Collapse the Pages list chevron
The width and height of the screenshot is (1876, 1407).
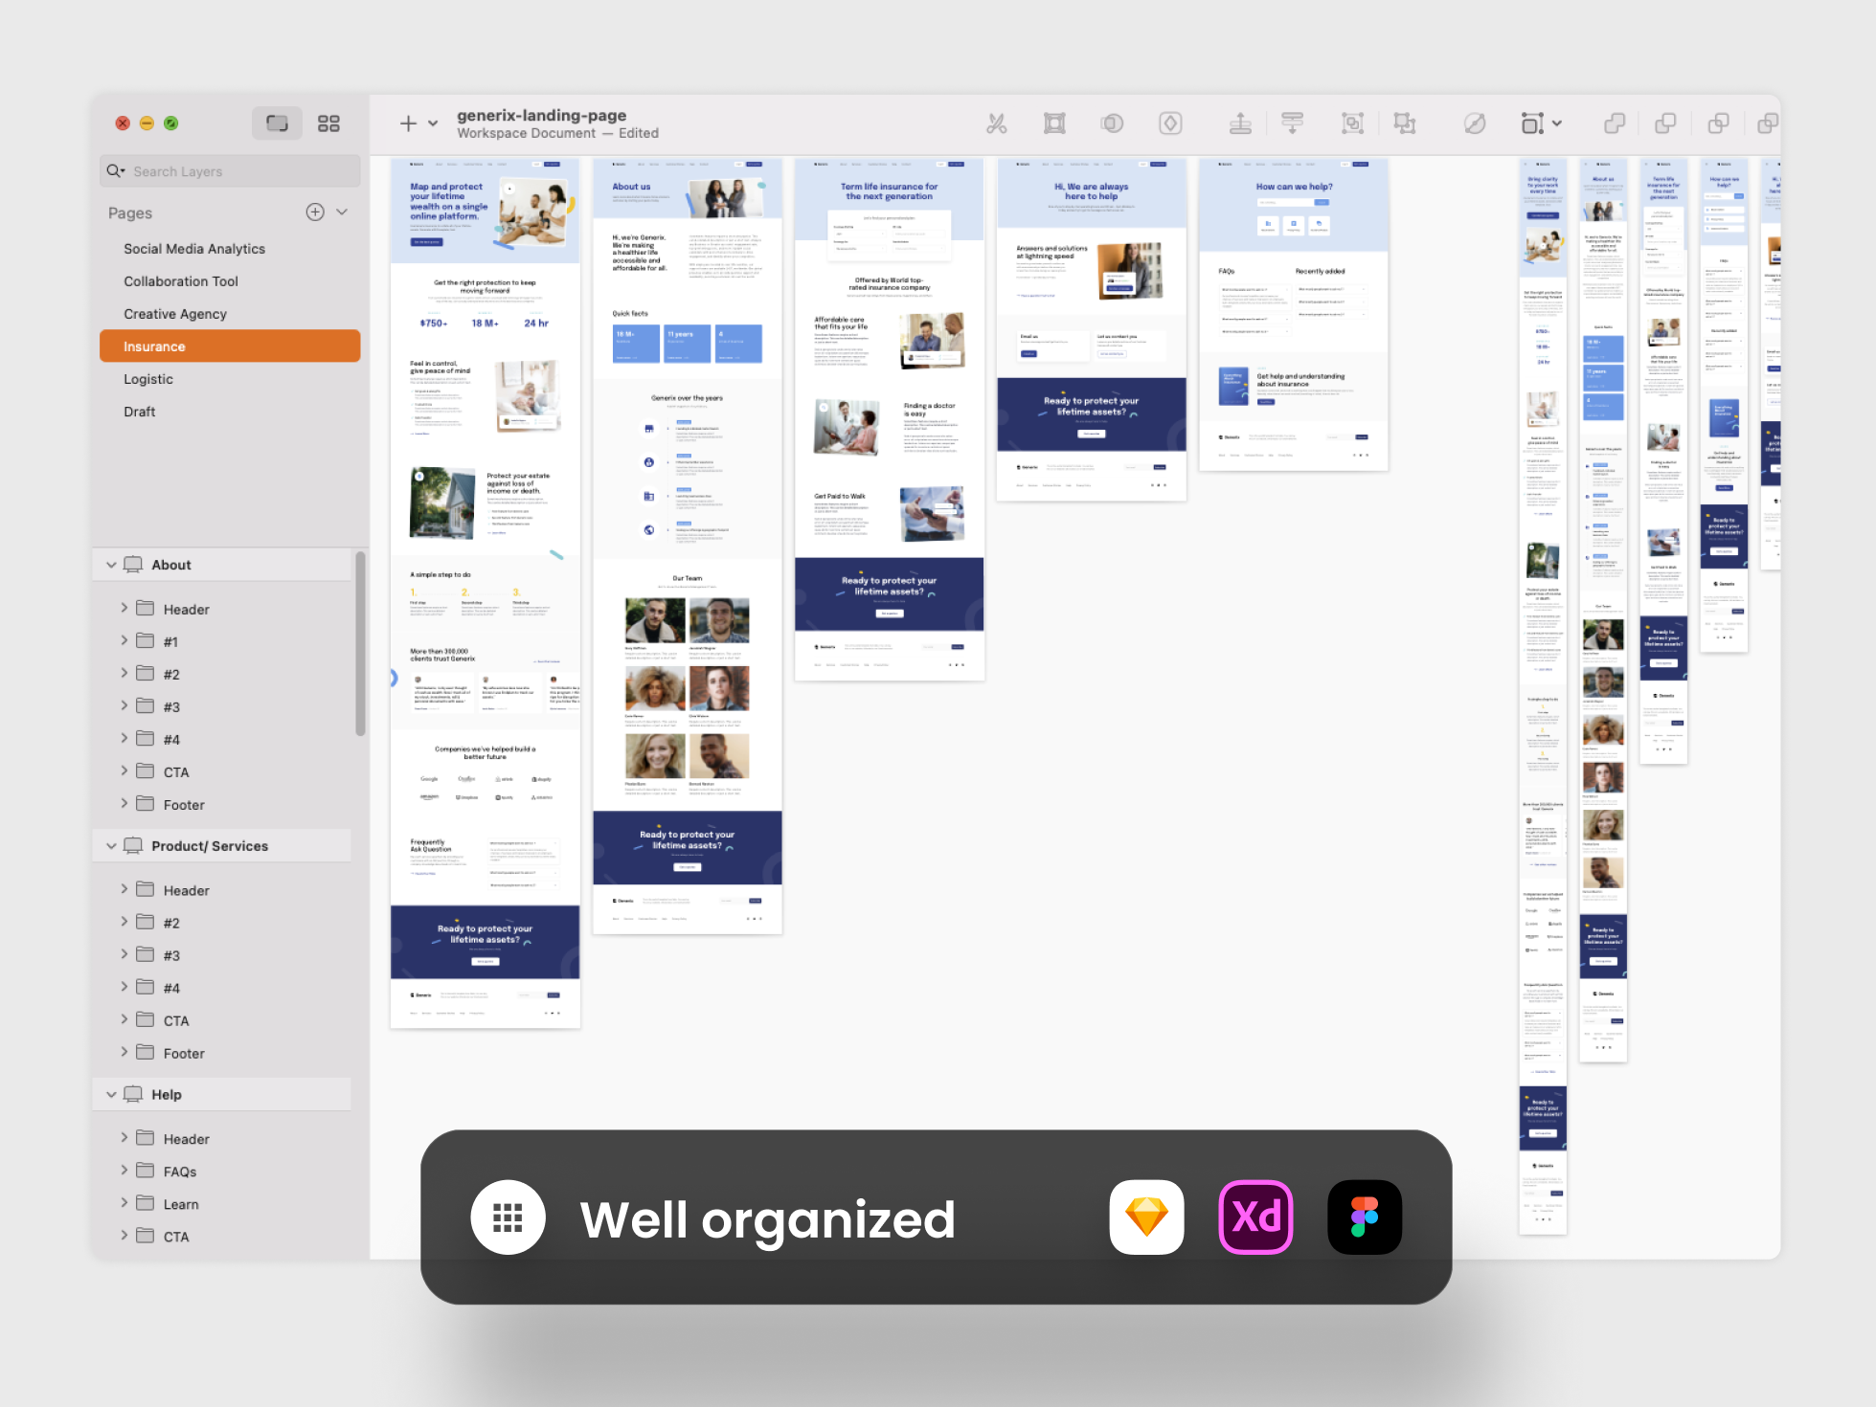342,212
